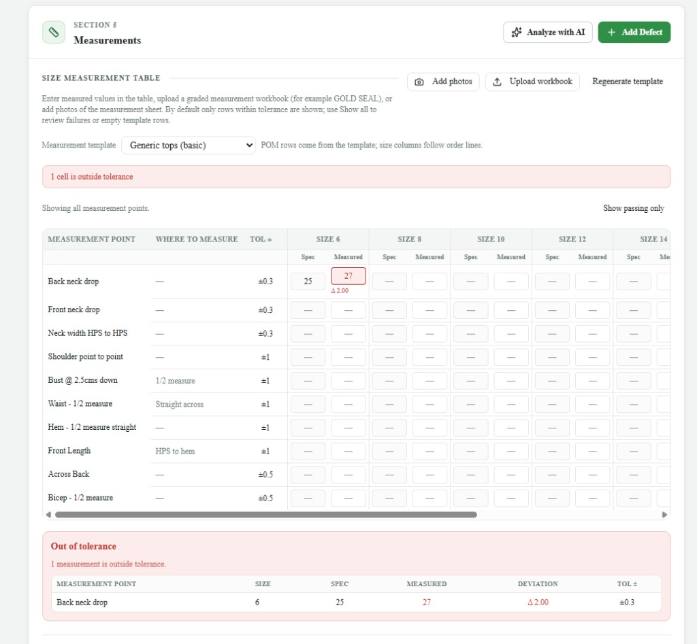The height and width of the screenshot is (644, 697).
Task: Click the upload icon in Upload workbook
Action: [497, 82]
